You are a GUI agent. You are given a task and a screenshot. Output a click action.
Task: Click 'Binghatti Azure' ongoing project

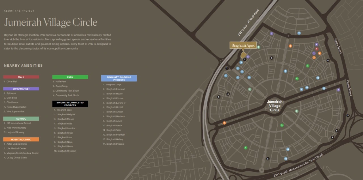(114, 121)
